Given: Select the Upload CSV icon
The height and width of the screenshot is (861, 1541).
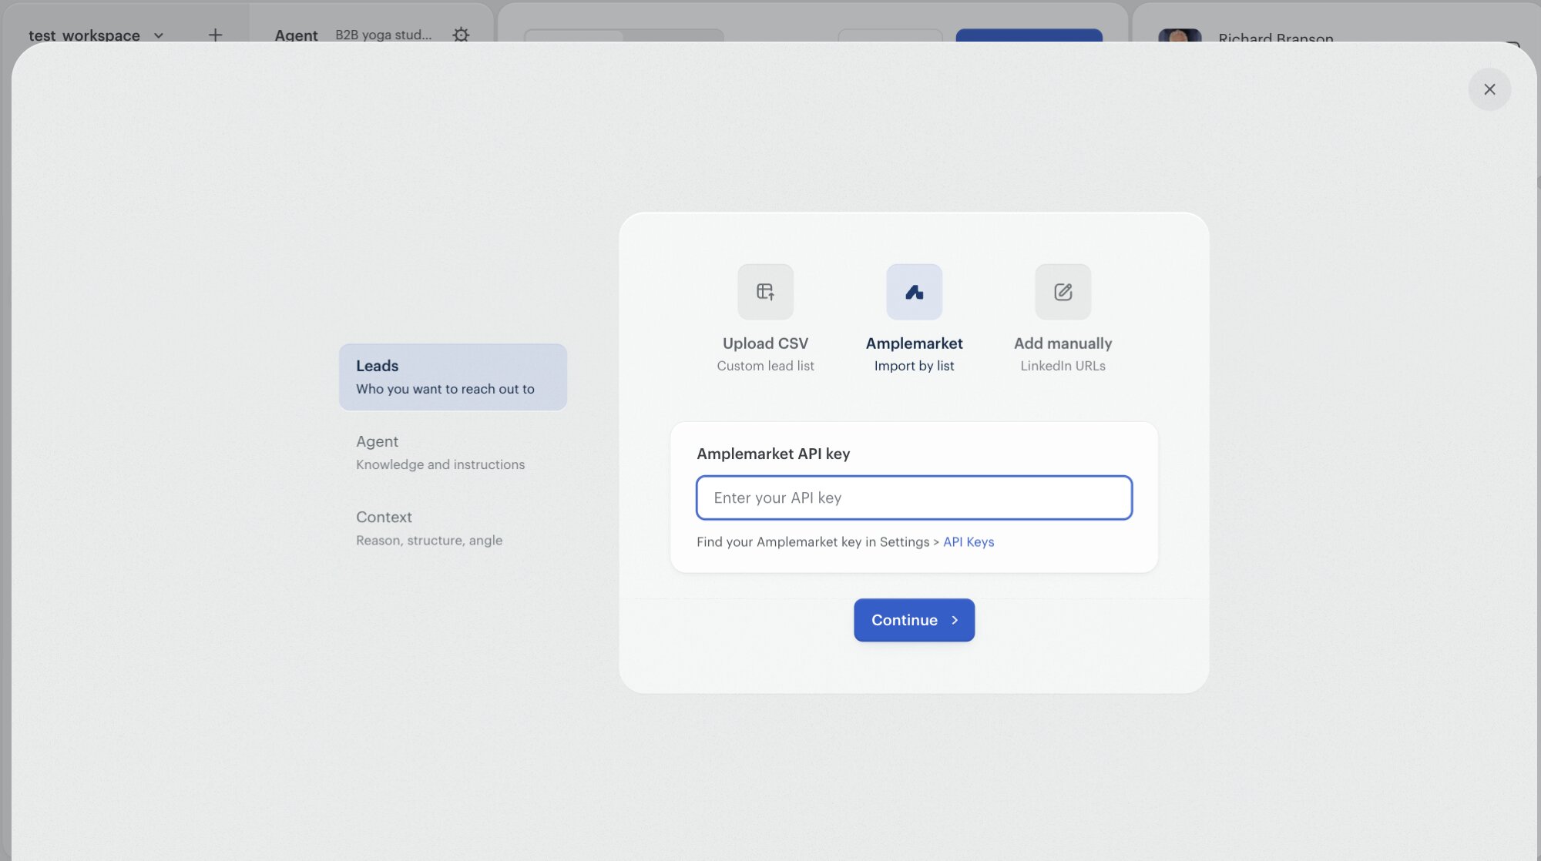Looking at the screenshot, I should [765, 292].
